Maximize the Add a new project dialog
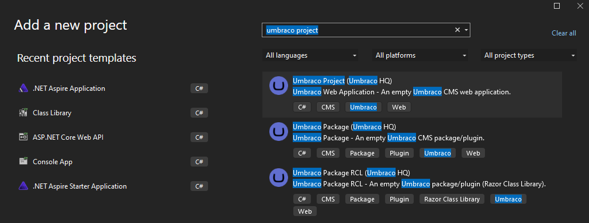 click(x=557, y=6)
